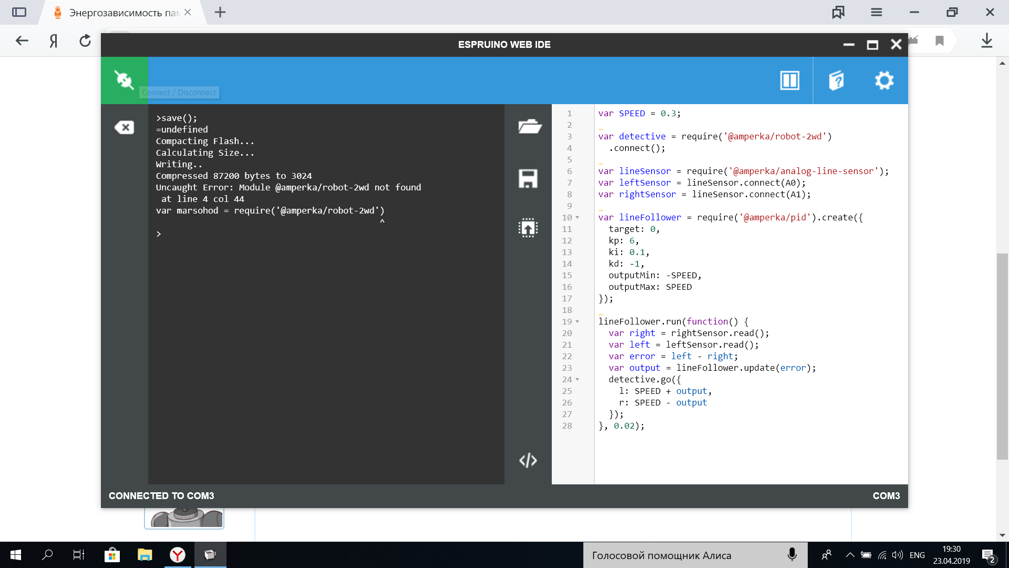The height and width of the screenshot is (568, 1009).
Task: Open the action center notifications icon
Action: pos(988,555)
